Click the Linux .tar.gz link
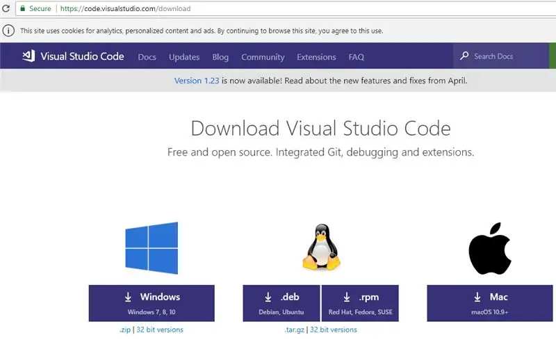The image size is (556, 342). click(294, 329)
